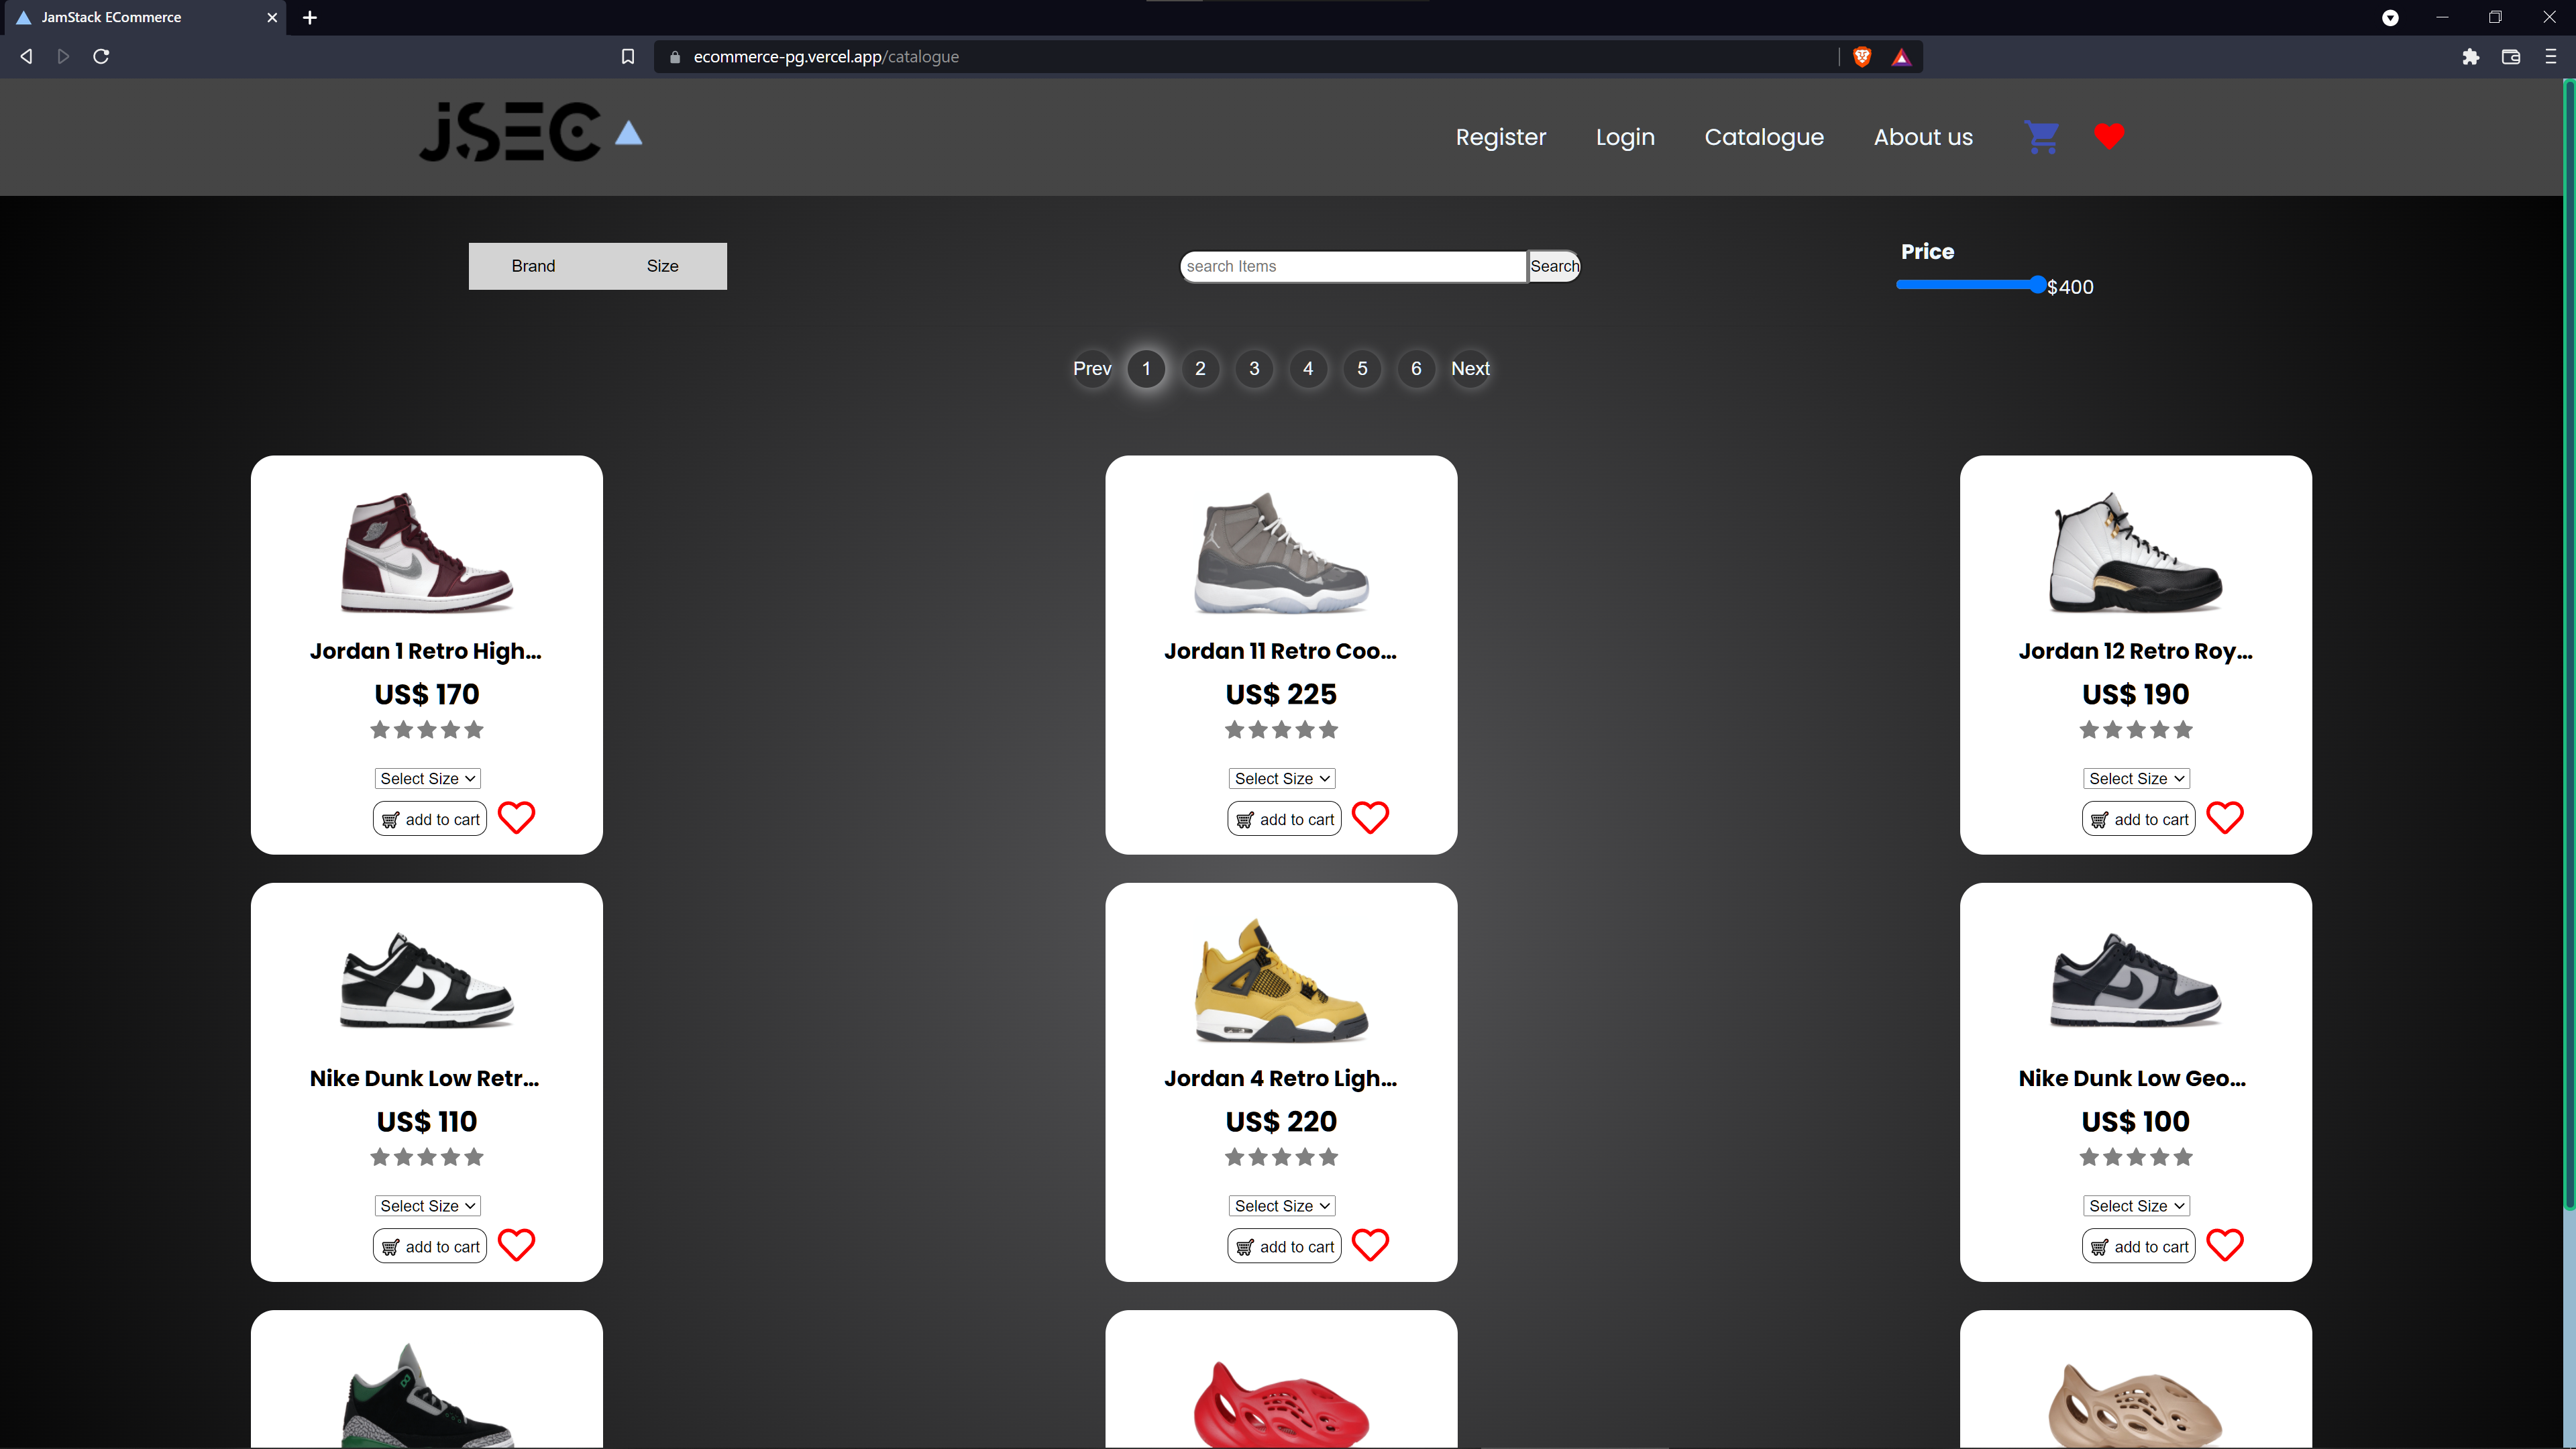Open the Brave wallet icon
The width and height of the screenshot is (2576, 1449).
(2511, 57)
